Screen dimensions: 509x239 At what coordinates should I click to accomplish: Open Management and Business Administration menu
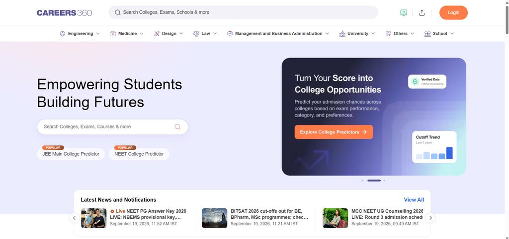pos(278,33)
